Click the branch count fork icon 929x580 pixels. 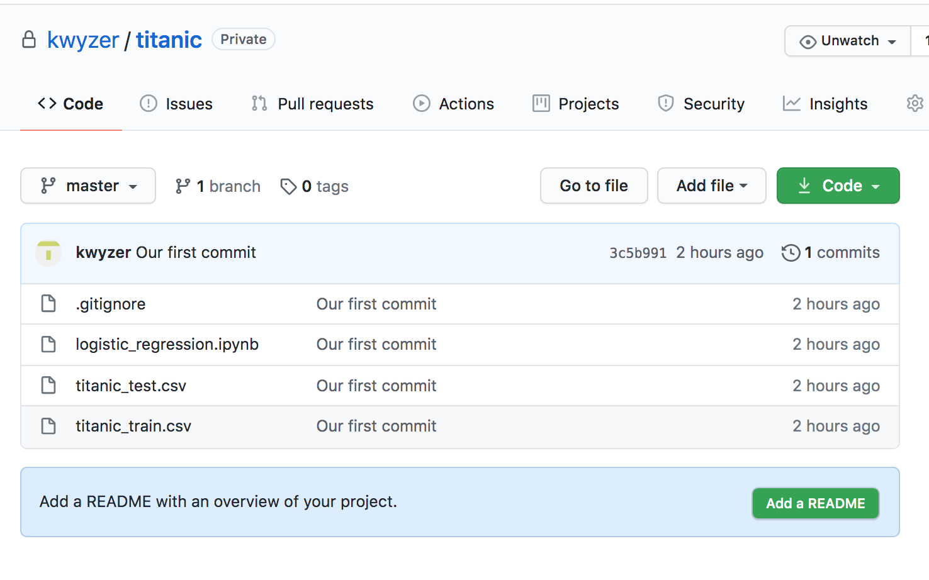183,186
